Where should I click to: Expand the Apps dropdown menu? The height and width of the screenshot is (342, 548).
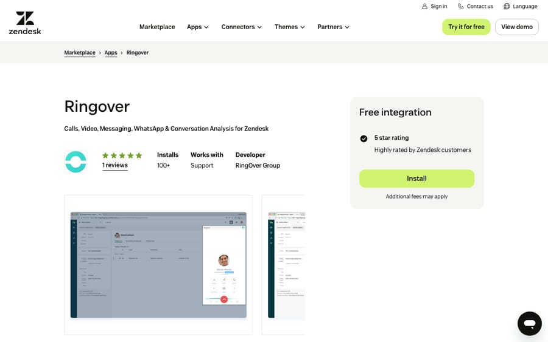point(197,27)
